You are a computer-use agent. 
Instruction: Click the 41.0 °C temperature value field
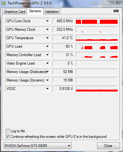[63, 38]
